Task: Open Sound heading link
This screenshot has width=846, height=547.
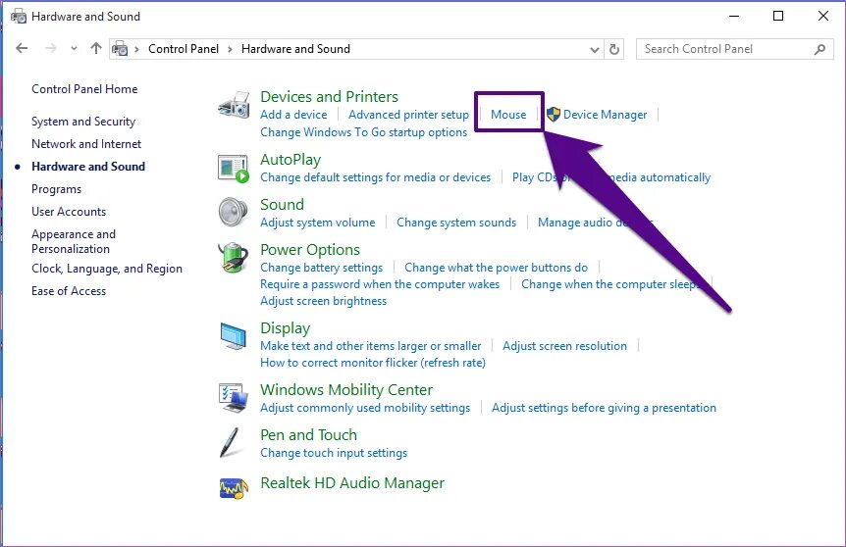Action: (283, 205)
